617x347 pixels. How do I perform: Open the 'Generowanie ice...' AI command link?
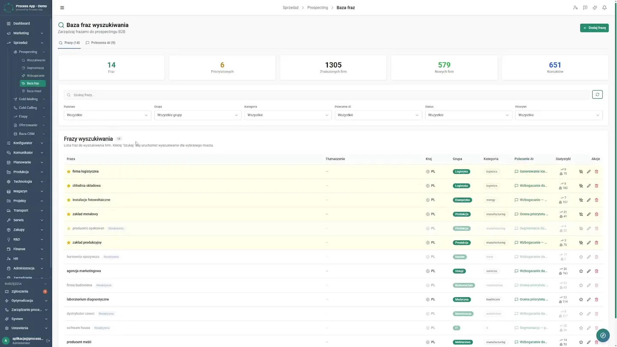pos(531,171)
